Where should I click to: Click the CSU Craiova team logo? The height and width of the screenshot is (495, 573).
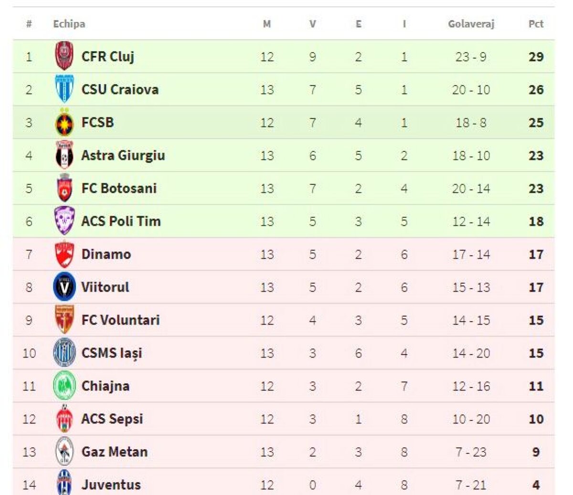[x=64, y=89]
